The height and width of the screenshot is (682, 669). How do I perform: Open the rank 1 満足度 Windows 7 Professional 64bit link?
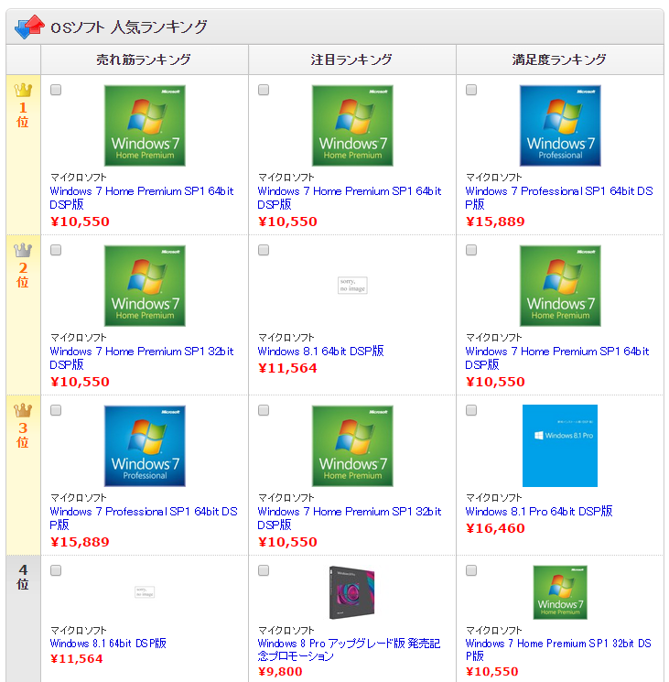[x=559, y=198]
